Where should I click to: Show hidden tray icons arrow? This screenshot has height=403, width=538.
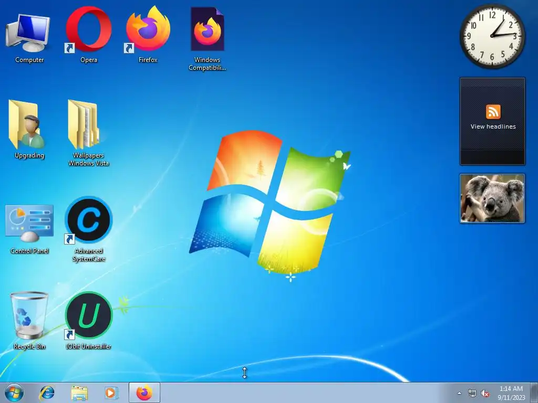[459, 394]
